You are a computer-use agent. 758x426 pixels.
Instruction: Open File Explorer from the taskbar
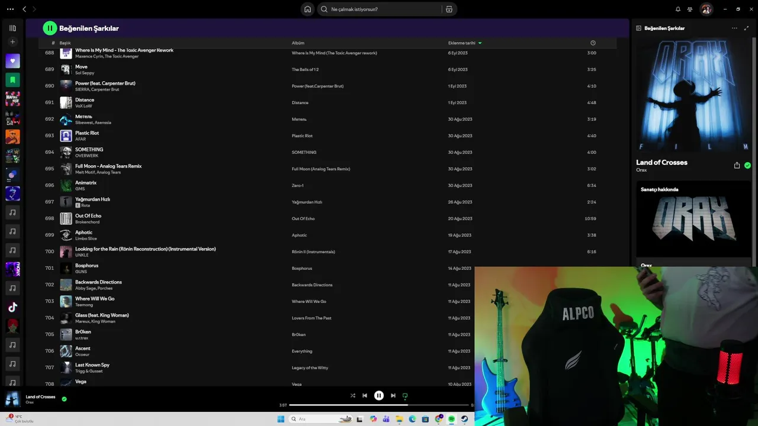pos(399,419)
